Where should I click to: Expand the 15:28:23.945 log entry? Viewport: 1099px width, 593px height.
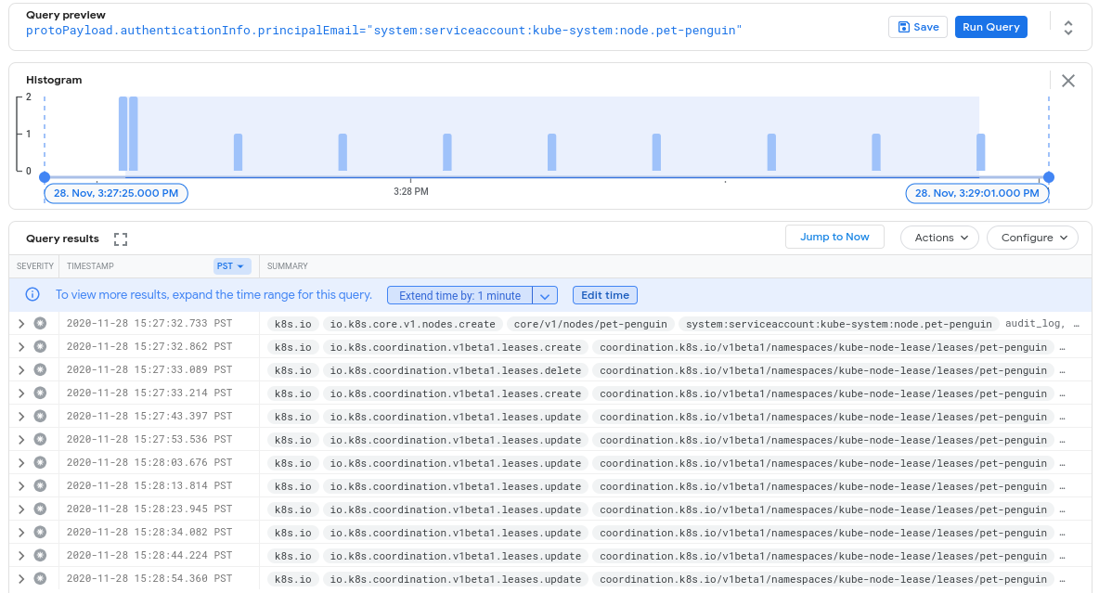coord(21,509)
